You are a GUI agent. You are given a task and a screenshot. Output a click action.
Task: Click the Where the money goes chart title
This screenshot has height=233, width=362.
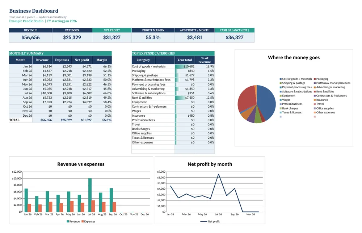[x=294, y=57]
